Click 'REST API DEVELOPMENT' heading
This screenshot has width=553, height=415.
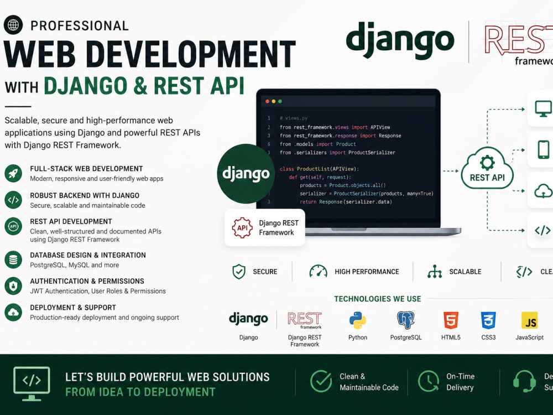[71, 222]
